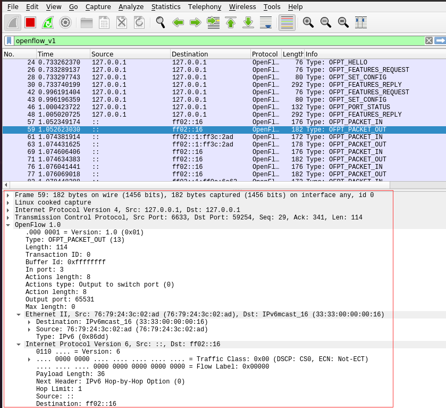446x408 pixels.
Task: Select the Hop Limit: 1 field
Action: coord(59,389)
